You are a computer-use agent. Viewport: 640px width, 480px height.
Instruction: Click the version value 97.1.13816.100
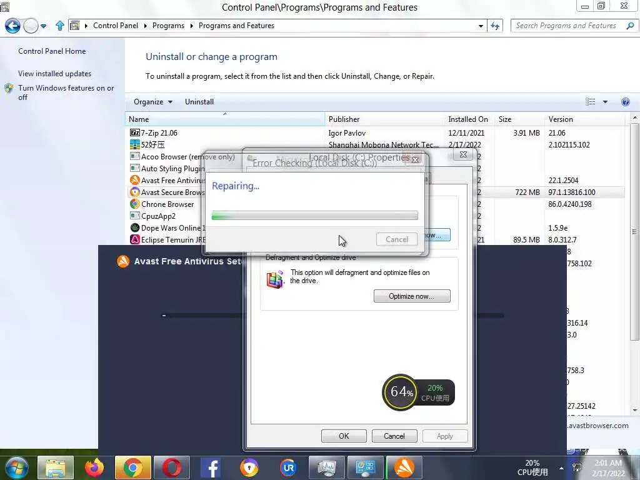click(571, 192)
